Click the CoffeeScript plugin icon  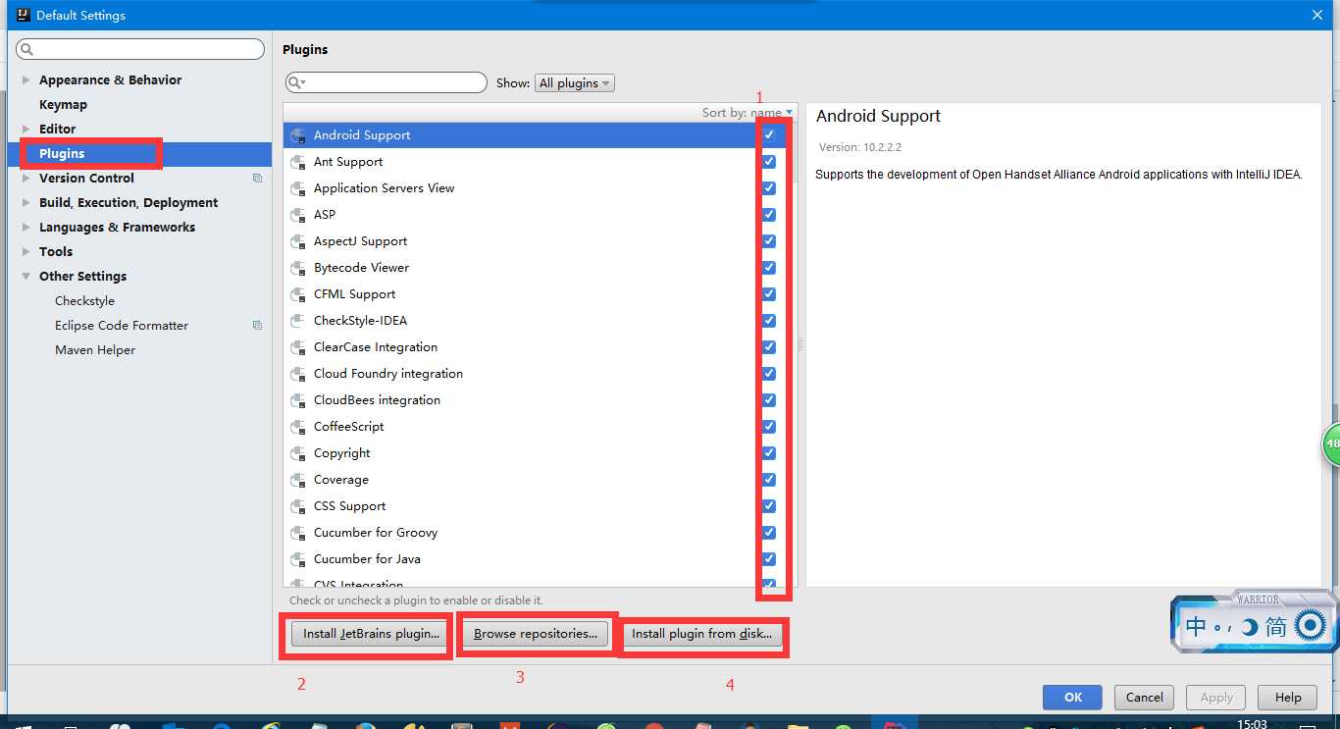(298, 427)
